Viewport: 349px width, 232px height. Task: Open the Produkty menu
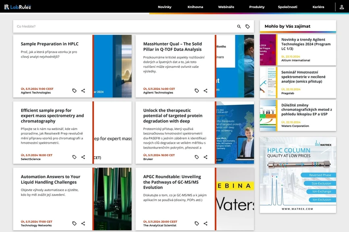coord(257,7)
